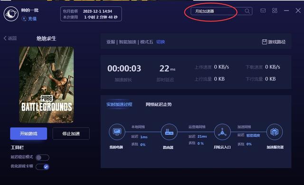Click the 月轮云入口 cloud entry icon
304x185 pixels.
(222, 132)
